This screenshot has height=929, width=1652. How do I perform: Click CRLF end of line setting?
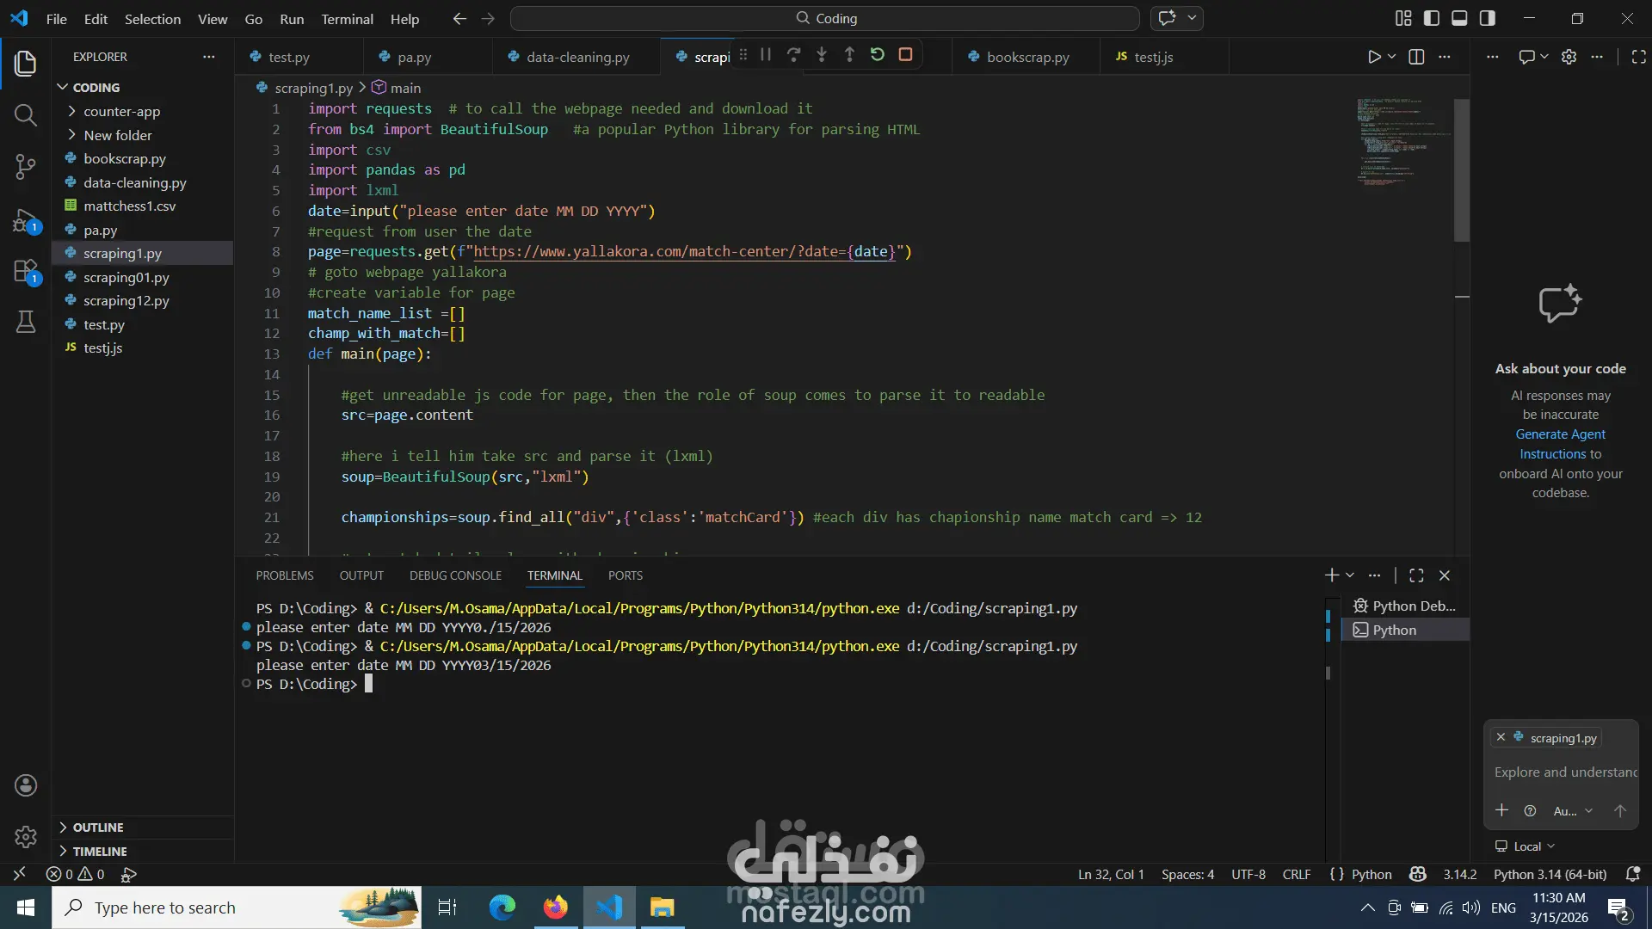coord(1297,875)
